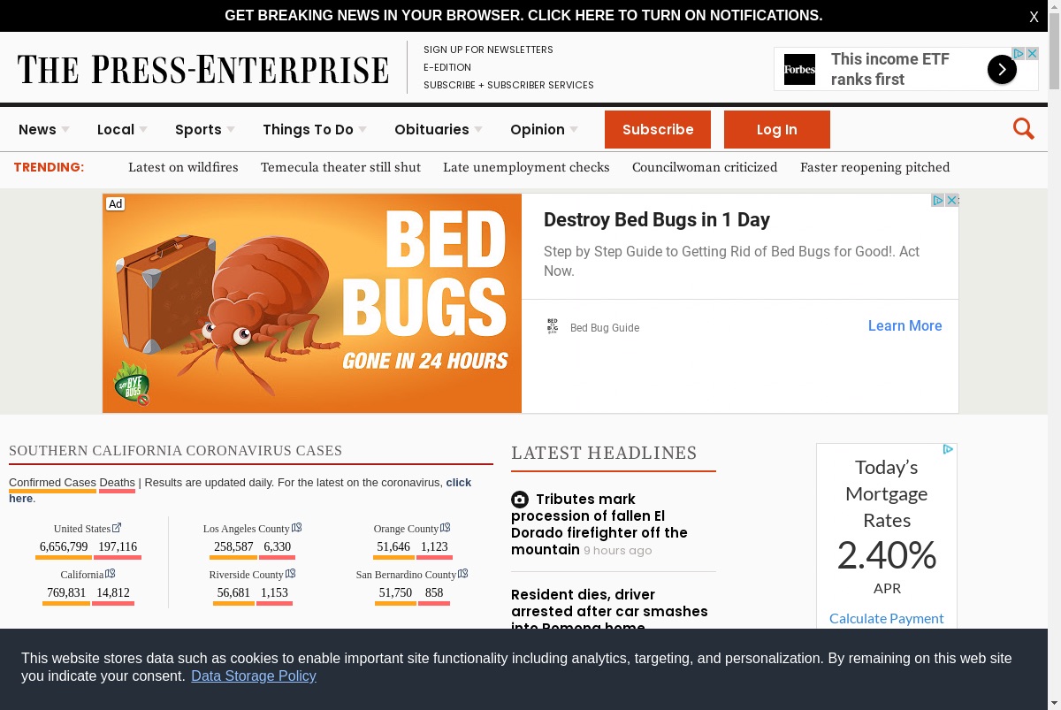Dismiss the breaking news notification banner
This screenshot has width=1061, height=710.
click(x=1034, y=17)
